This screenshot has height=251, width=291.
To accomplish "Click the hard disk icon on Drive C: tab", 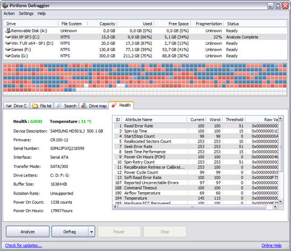I will [x=8, y=106].
